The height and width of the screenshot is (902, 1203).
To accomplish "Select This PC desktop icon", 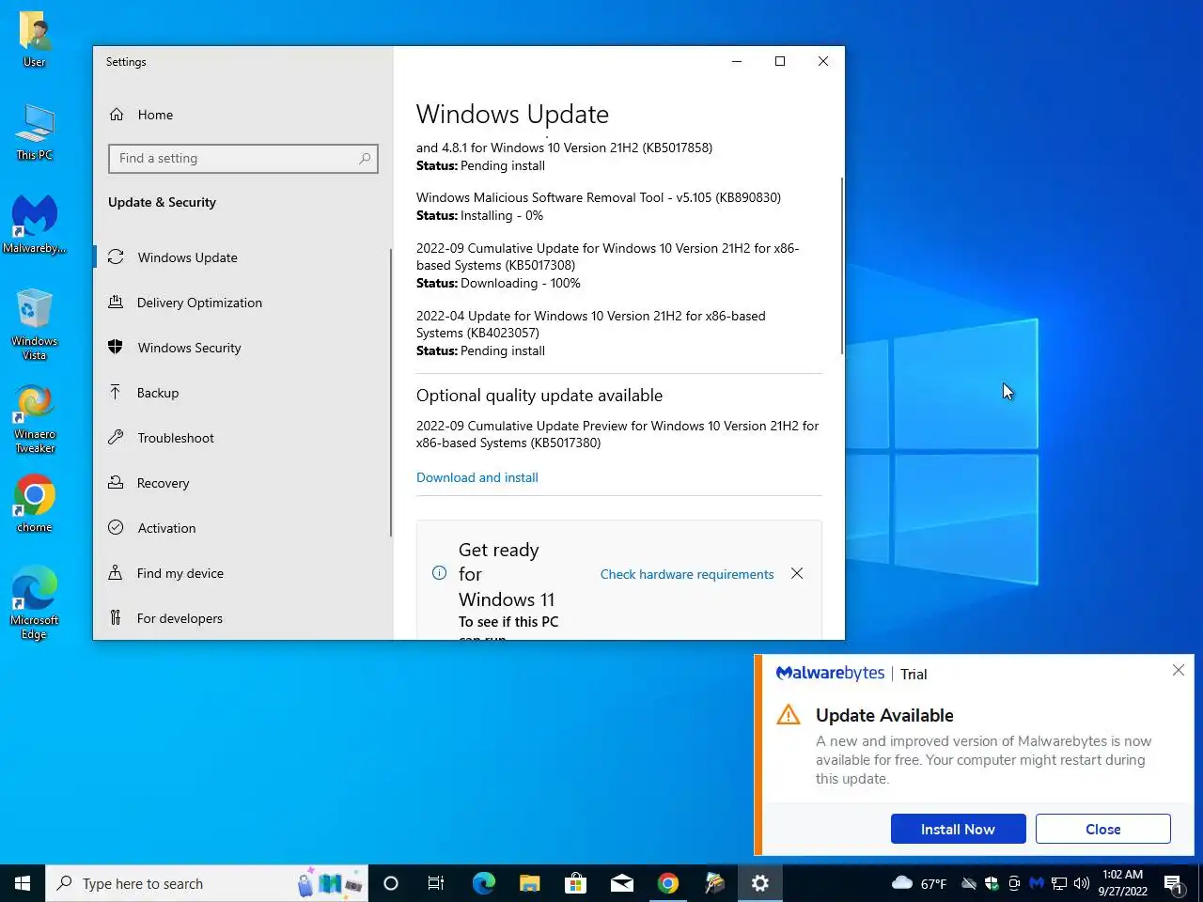I will 35,132.
